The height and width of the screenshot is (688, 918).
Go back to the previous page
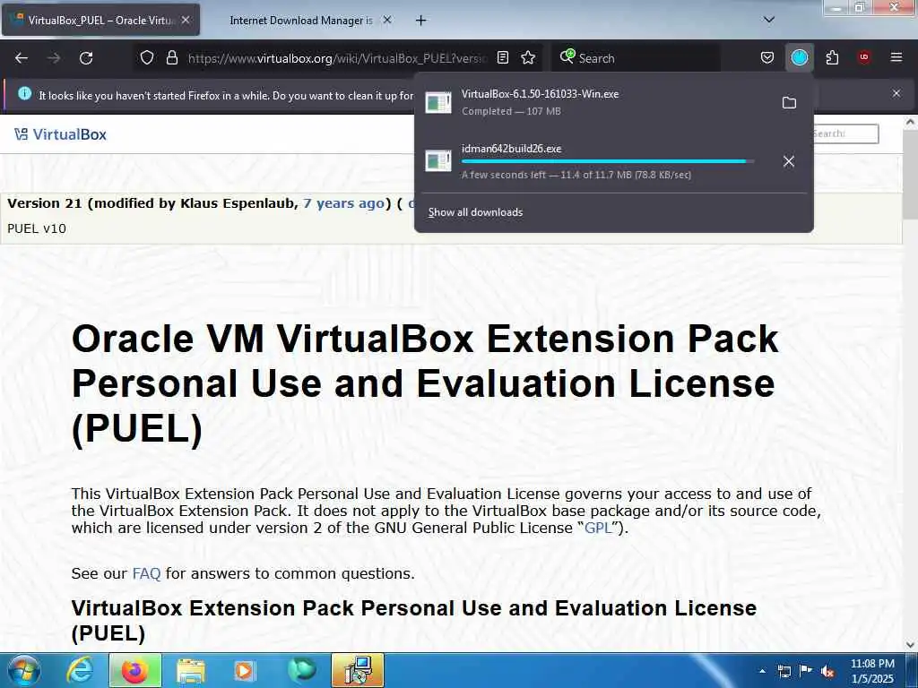[x=22, y=58]
